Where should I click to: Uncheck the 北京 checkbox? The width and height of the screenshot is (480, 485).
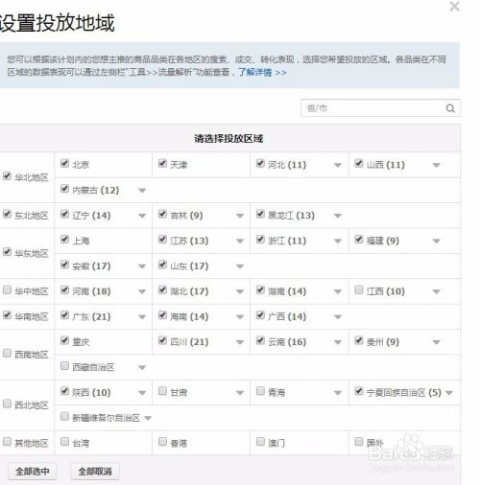click(64, 163)
